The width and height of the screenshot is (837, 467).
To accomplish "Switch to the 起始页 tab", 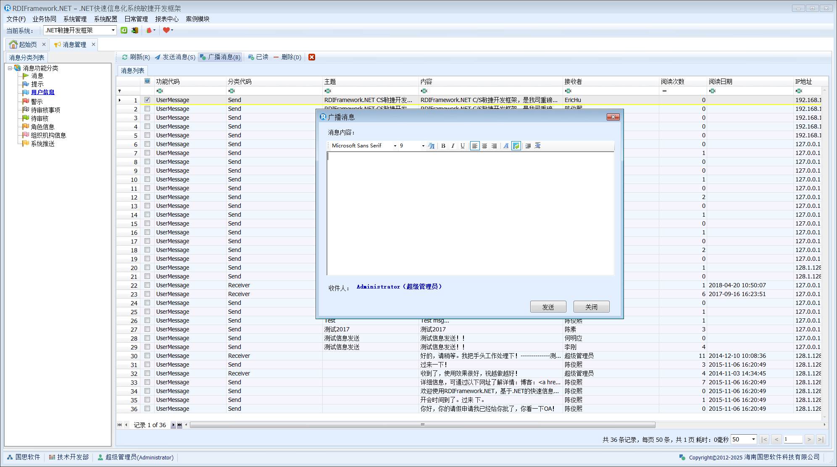I will point(28,45).
